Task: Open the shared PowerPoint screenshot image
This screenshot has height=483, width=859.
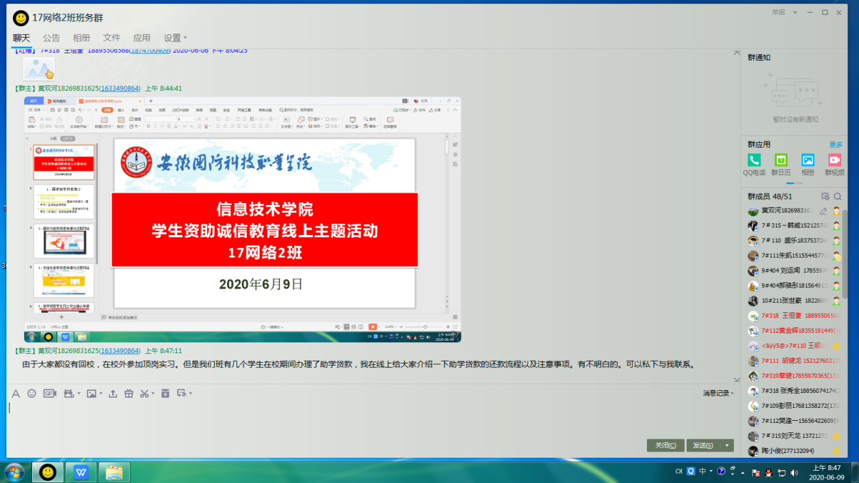Action: coord(243,219)
